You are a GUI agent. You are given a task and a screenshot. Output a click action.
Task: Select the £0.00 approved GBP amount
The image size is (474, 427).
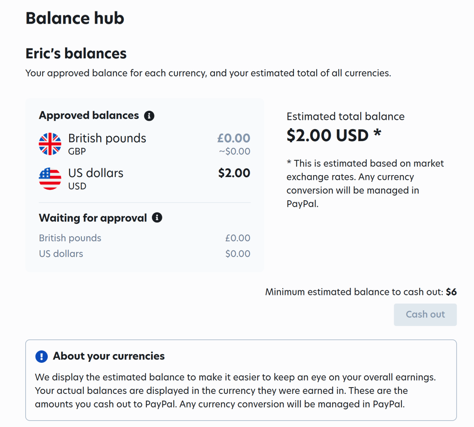[x=234, y=138]
